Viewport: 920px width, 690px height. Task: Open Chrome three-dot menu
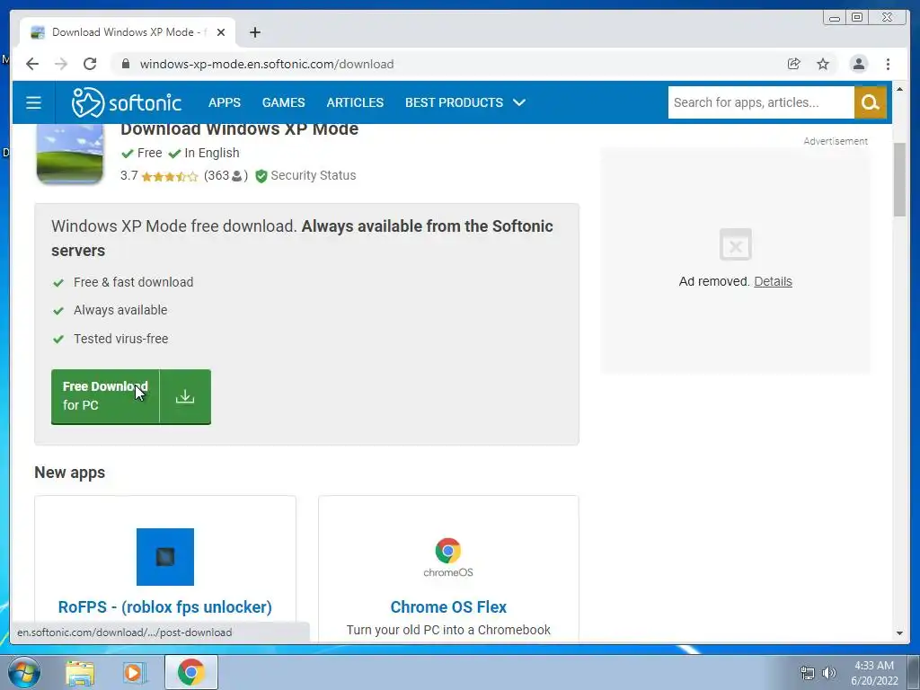[x=888, y=64]
